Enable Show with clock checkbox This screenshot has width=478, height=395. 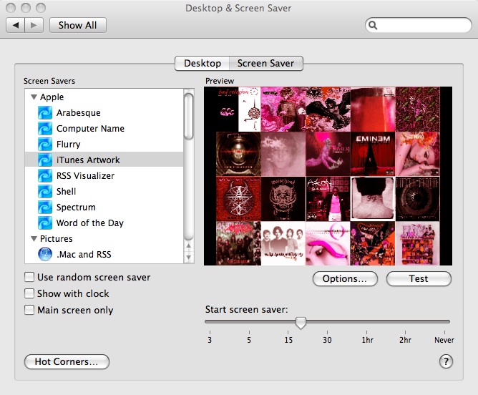pyautogui.click(x=29, y=293)
